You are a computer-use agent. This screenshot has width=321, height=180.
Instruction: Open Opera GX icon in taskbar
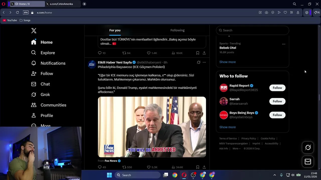[x=184, y=175]
